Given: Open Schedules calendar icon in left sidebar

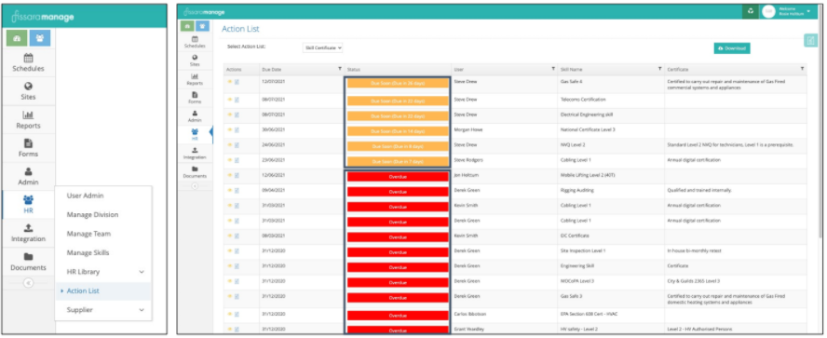Looking at the screenshot, I should pyautogui.click(x=28, y=59).
